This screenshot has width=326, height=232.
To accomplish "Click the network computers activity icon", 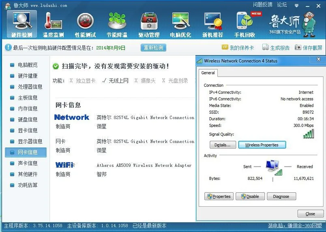I will 274,168.
